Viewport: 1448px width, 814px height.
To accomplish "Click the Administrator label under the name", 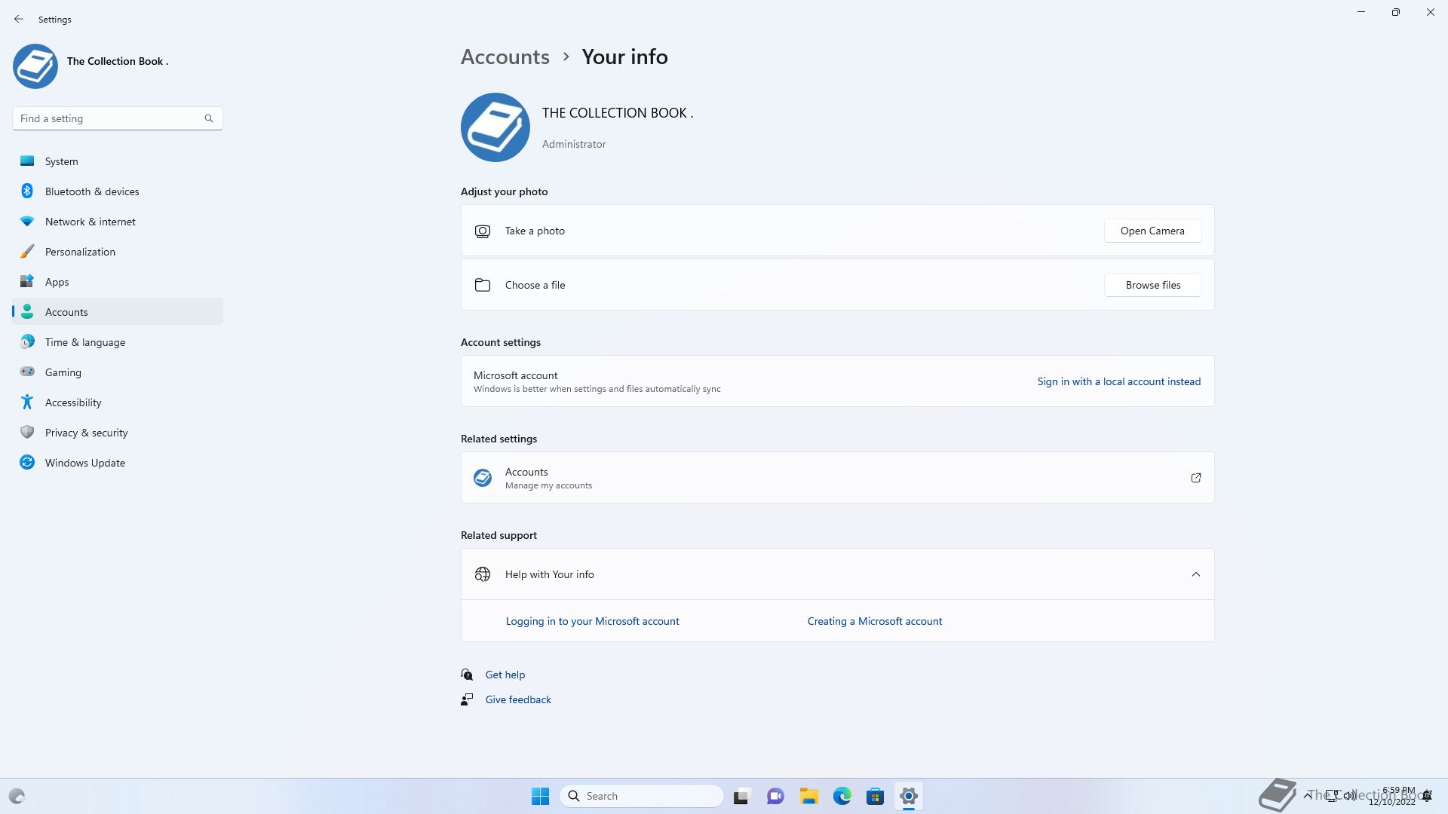I will pyautogui.click(x=574, y=144).
